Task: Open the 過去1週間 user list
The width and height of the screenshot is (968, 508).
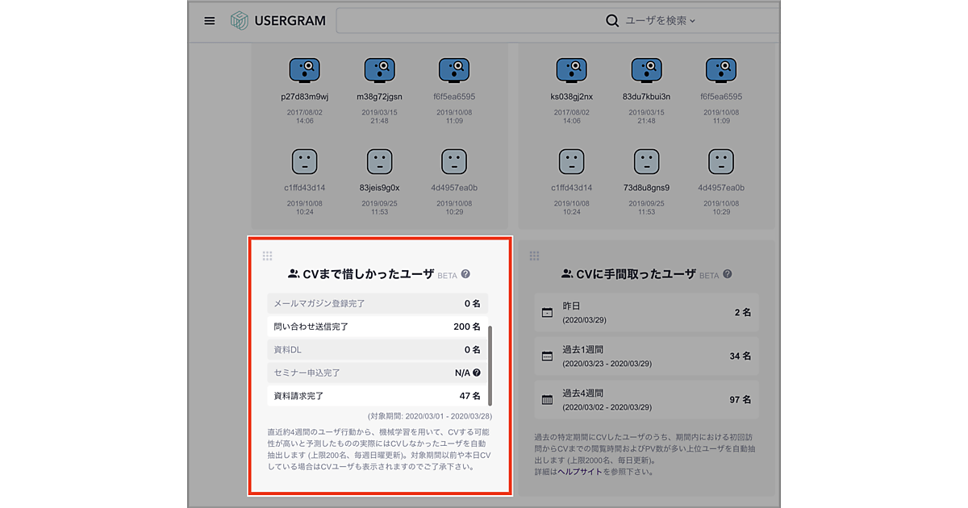Action: [x=646, y=356]
